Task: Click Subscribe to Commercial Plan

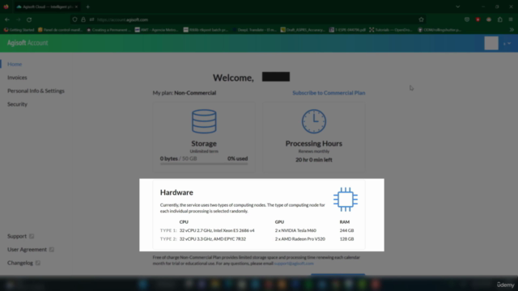Action: pos(329,93)
